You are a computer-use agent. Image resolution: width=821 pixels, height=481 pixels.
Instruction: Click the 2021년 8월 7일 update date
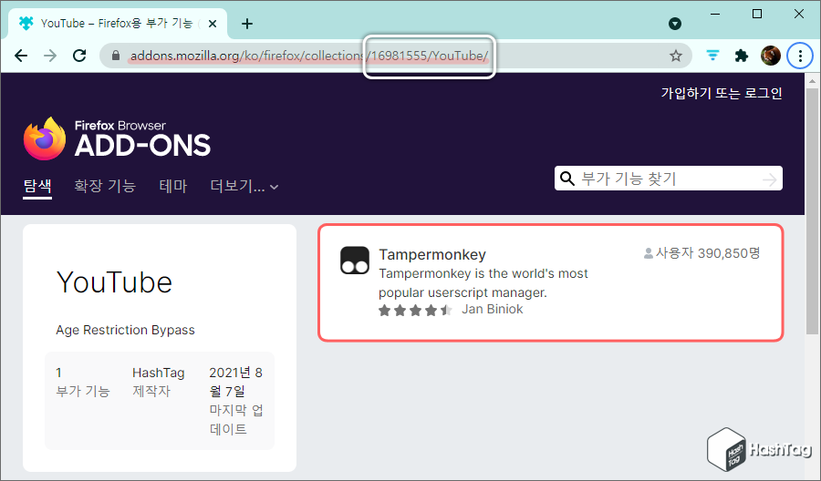235,382
